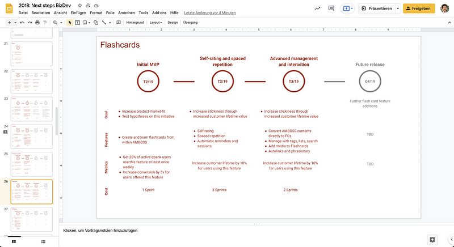Viewport: 454px width, 247px height.
Task: Click the 'Flashcards' slide title
Action: 120,45
